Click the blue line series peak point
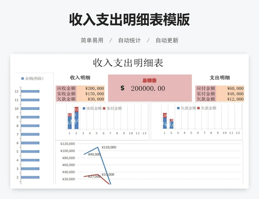The image size is (259, 199). click(98, 147)
